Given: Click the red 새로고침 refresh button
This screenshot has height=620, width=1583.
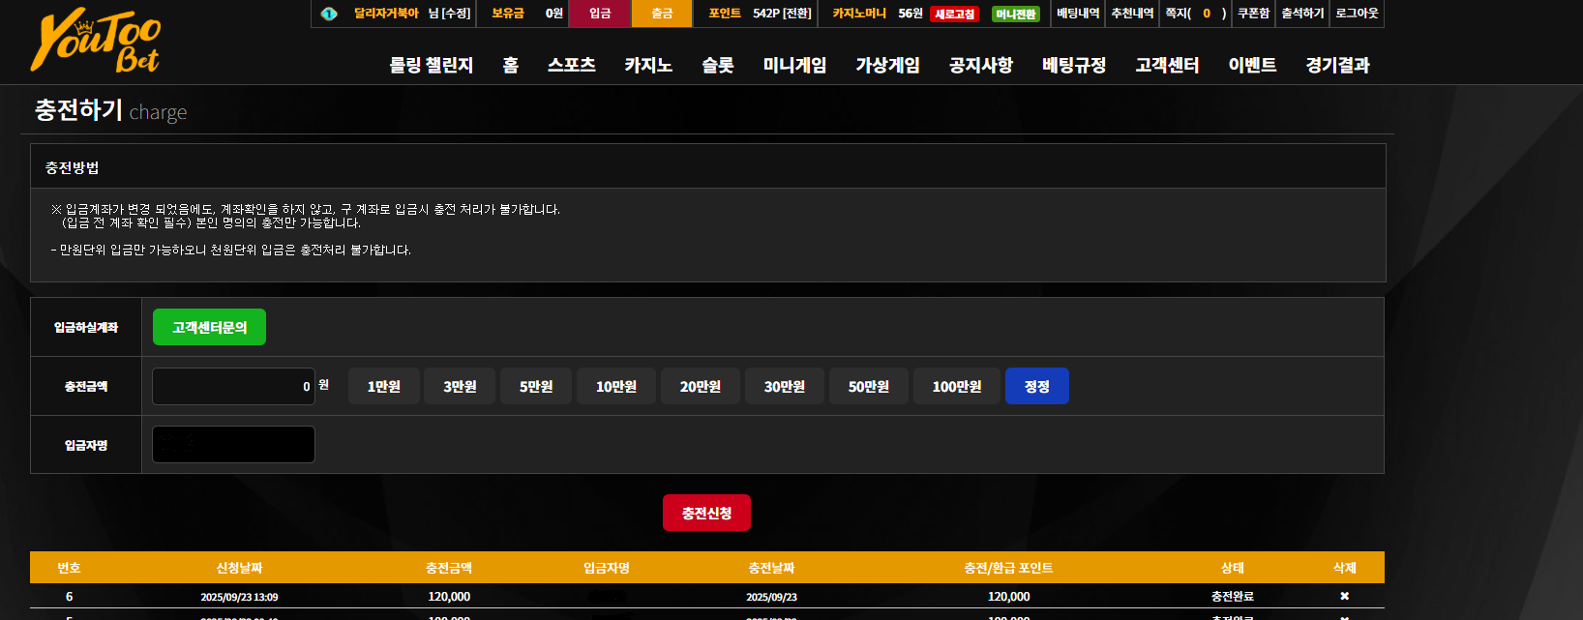Looking at the screenshot, I should 954,15.
